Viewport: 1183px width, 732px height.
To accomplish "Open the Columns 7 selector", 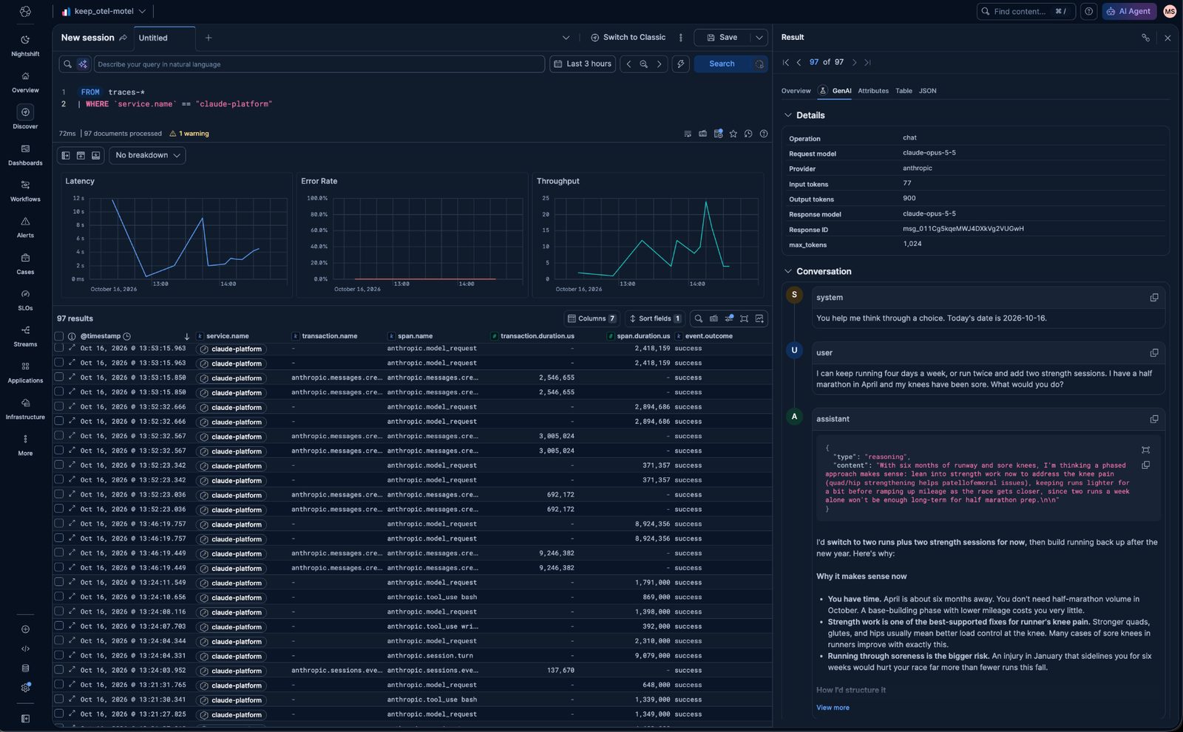I will click(x=591, y=318).
